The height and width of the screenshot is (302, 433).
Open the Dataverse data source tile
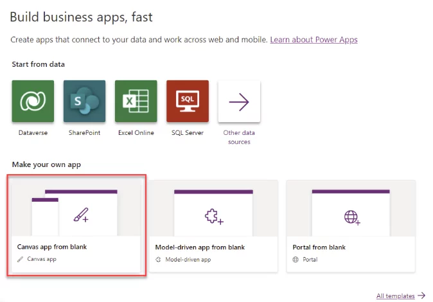(x=33, y=101)
